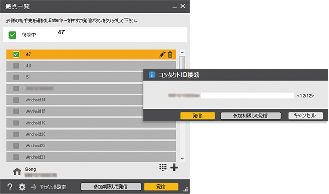Click 発信 button at the main window bottom
Screen dimensions: 329x194
(x=161, y=187)
